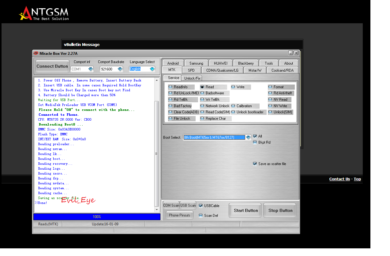This screenshot has width=390, height=256.
Task: Toggle the USBCable checkbox
Action: pyautogui.click(x=201, y=206)
